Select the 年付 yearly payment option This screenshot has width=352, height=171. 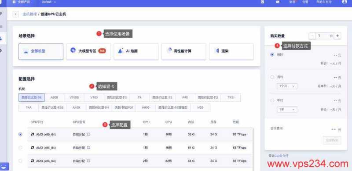tap(272, 100)
